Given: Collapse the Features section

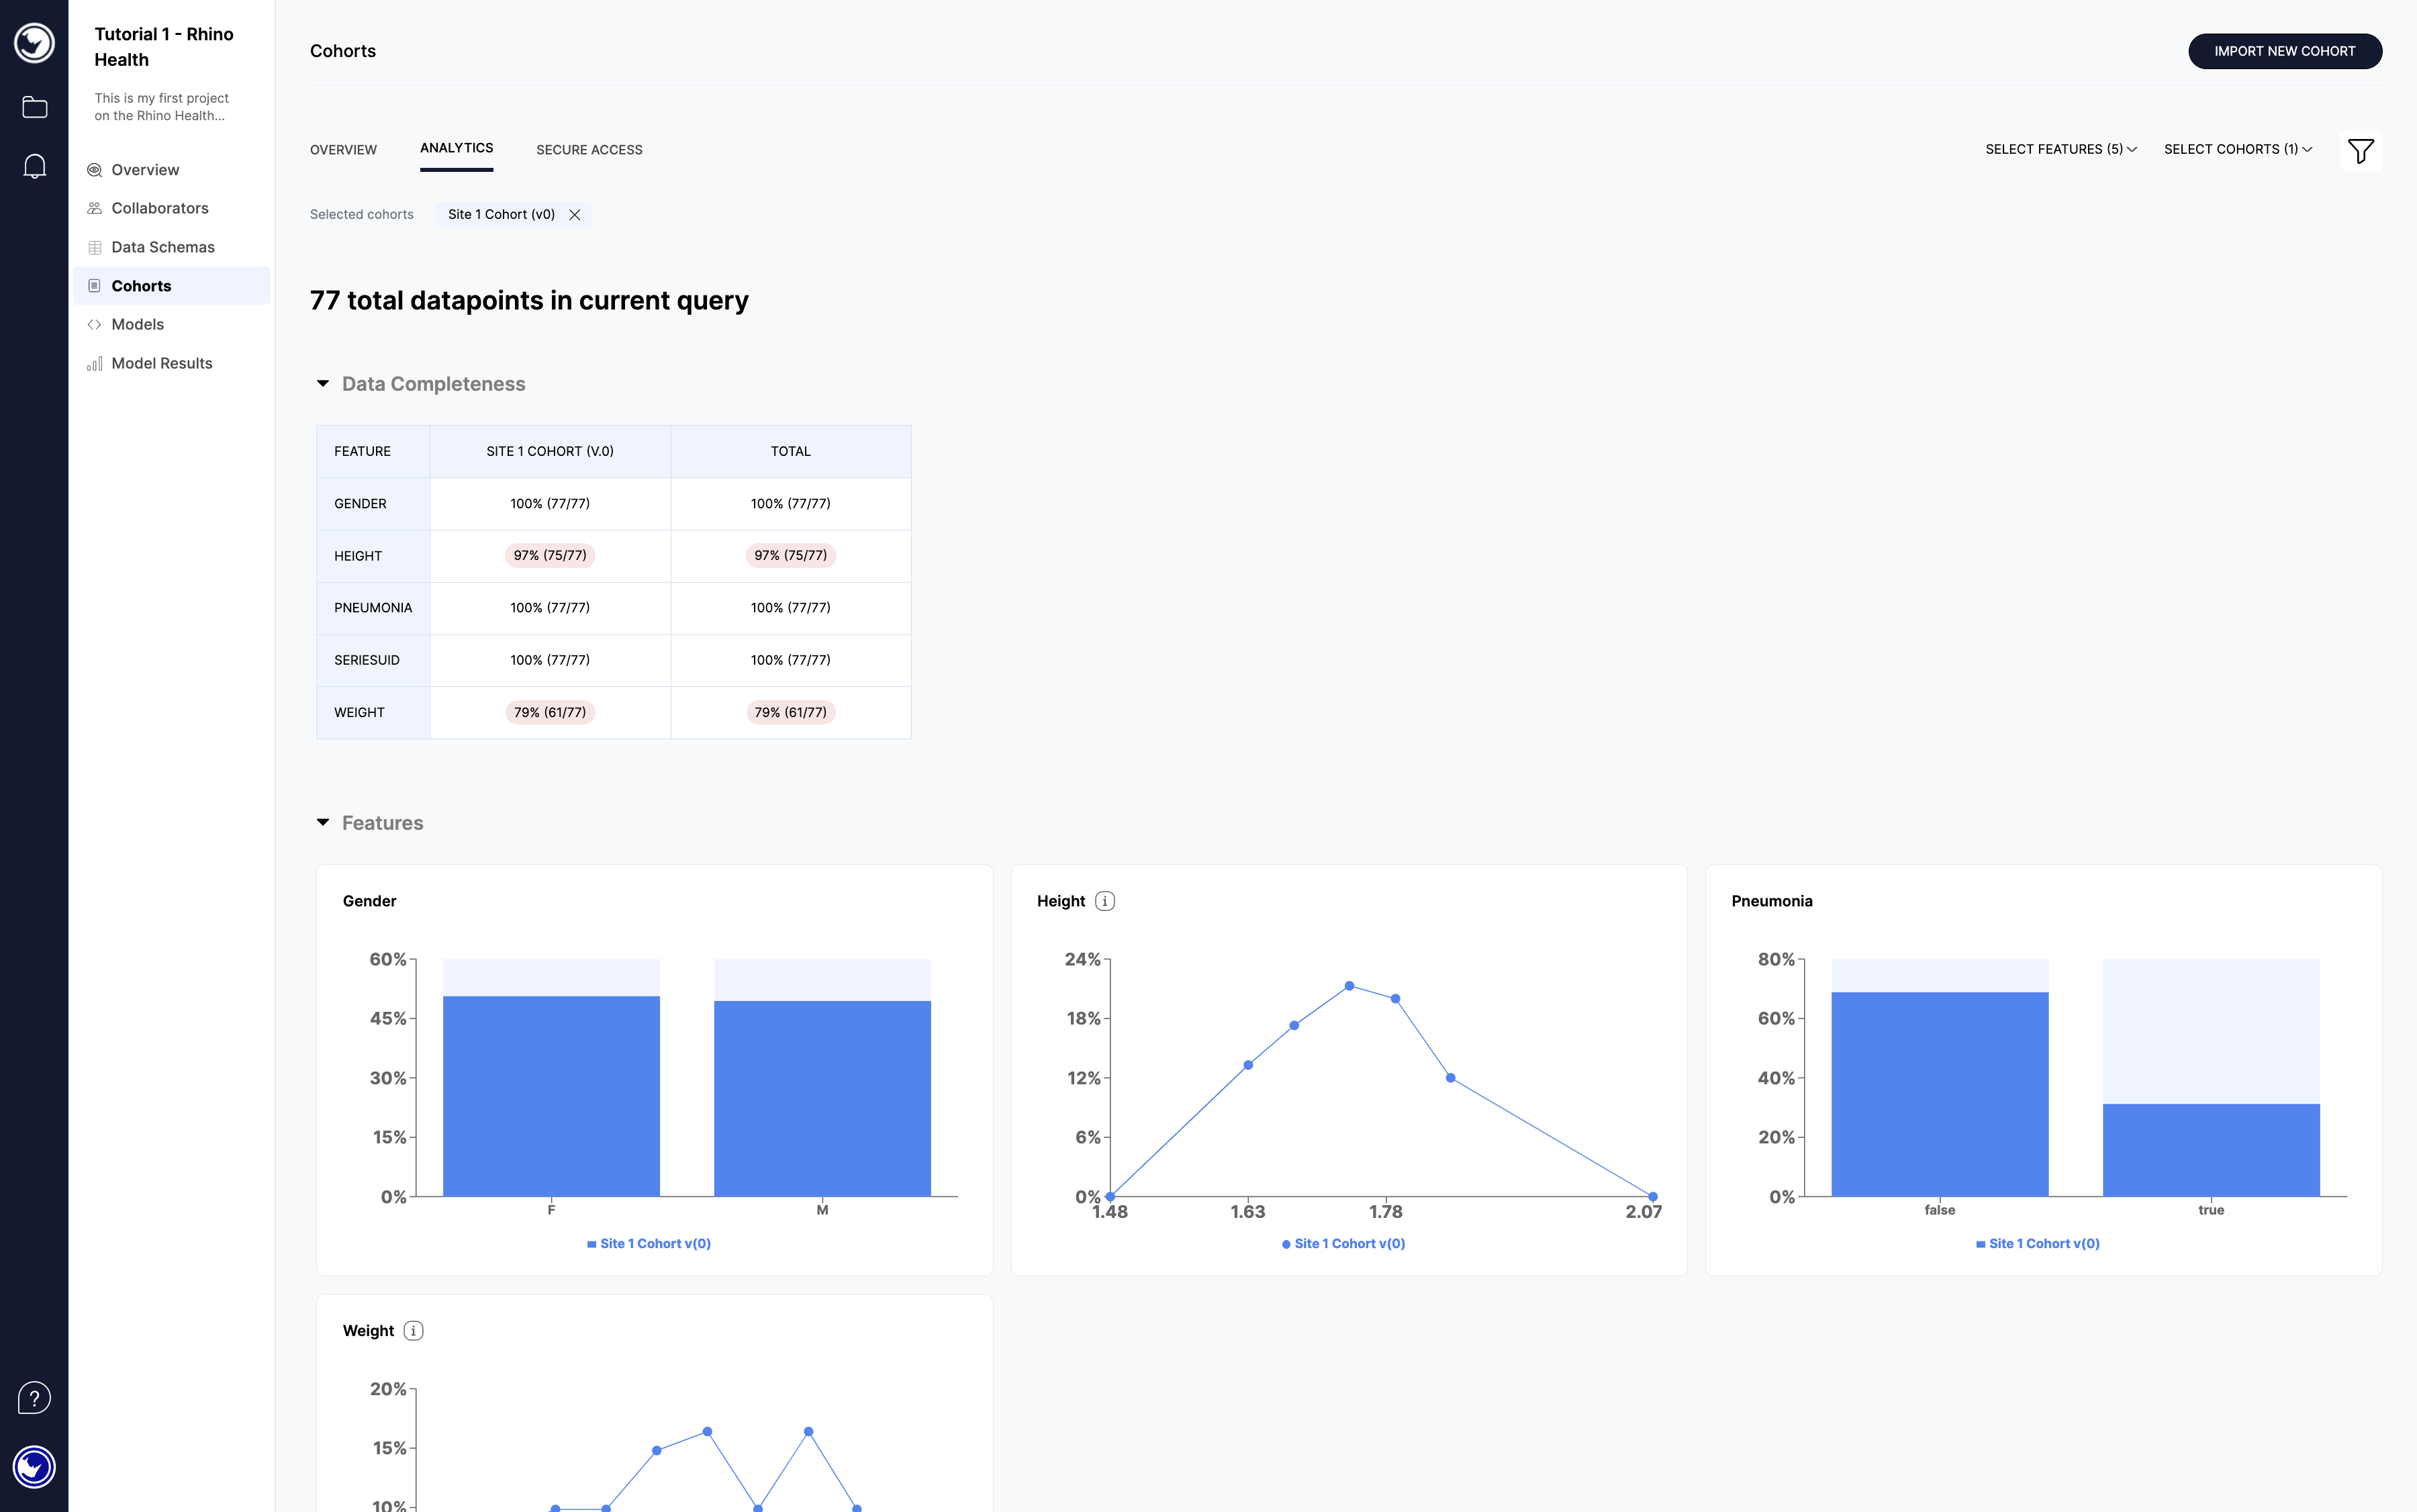Looking at the screenshot, I should (323, 823).
